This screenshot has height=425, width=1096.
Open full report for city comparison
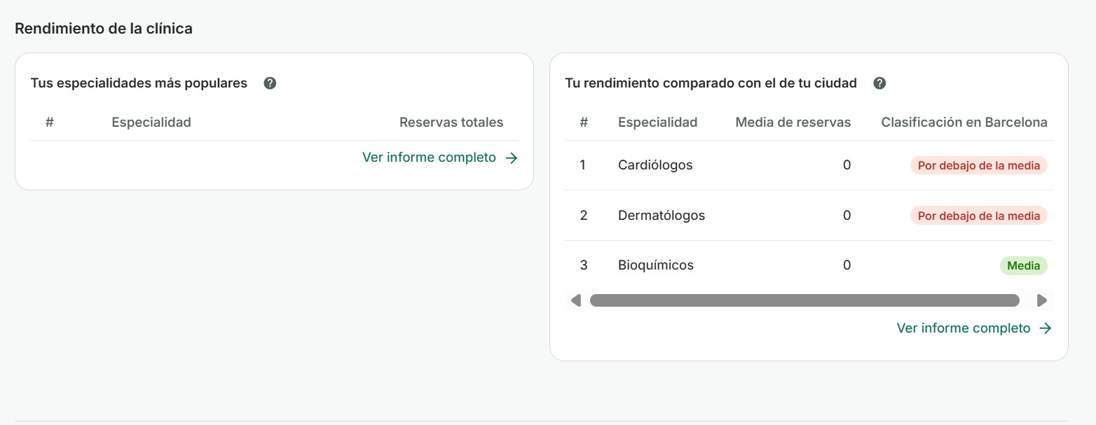click(964, 328)
